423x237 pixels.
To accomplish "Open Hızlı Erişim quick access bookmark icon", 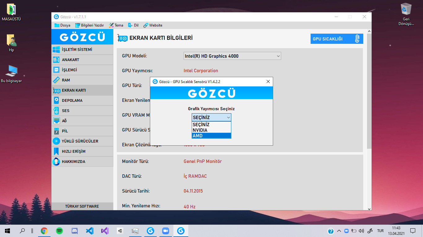I will 56,151.
